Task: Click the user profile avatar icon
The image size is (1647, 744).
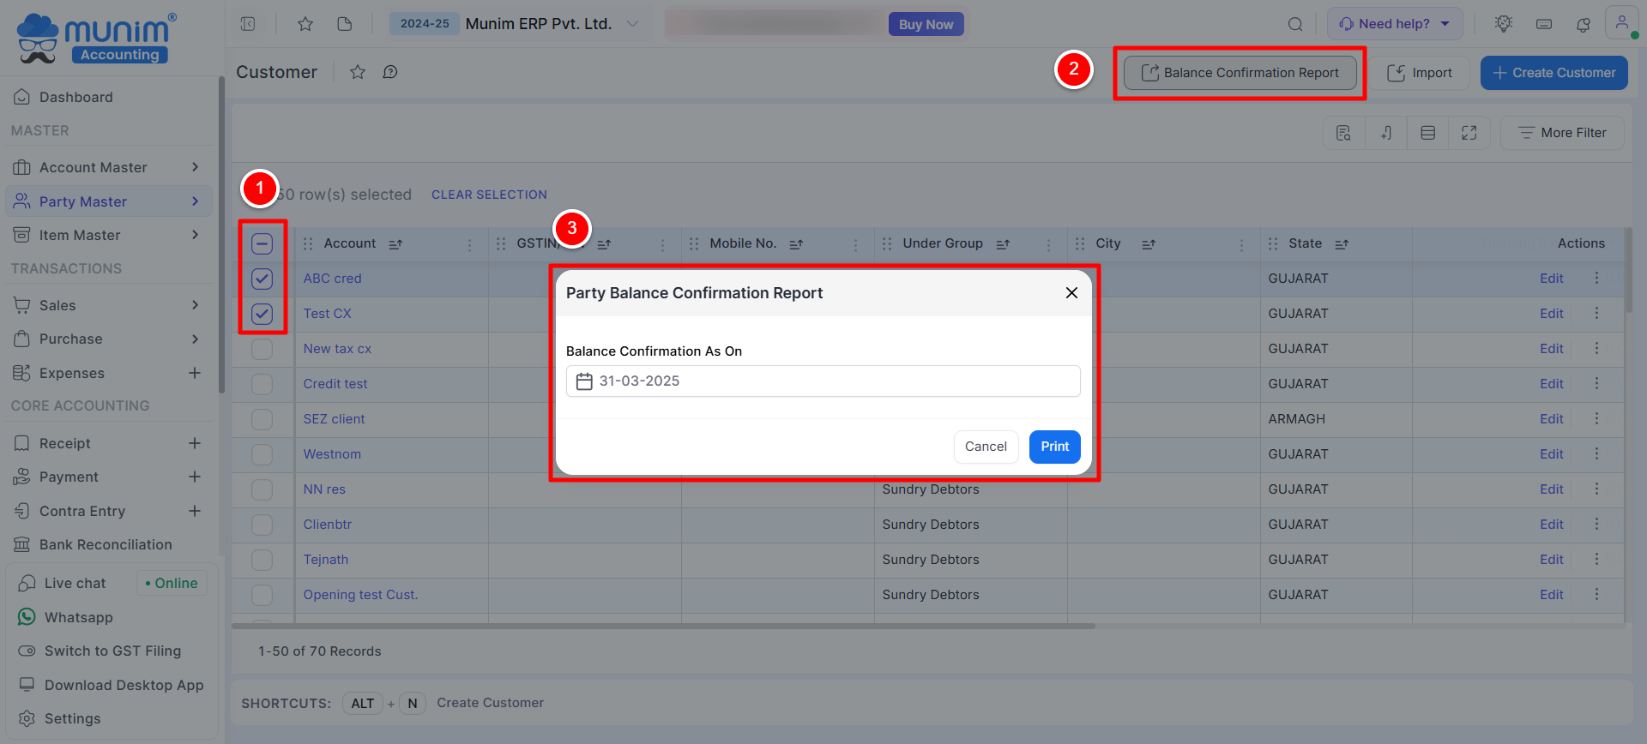Action: [1621, 23]
